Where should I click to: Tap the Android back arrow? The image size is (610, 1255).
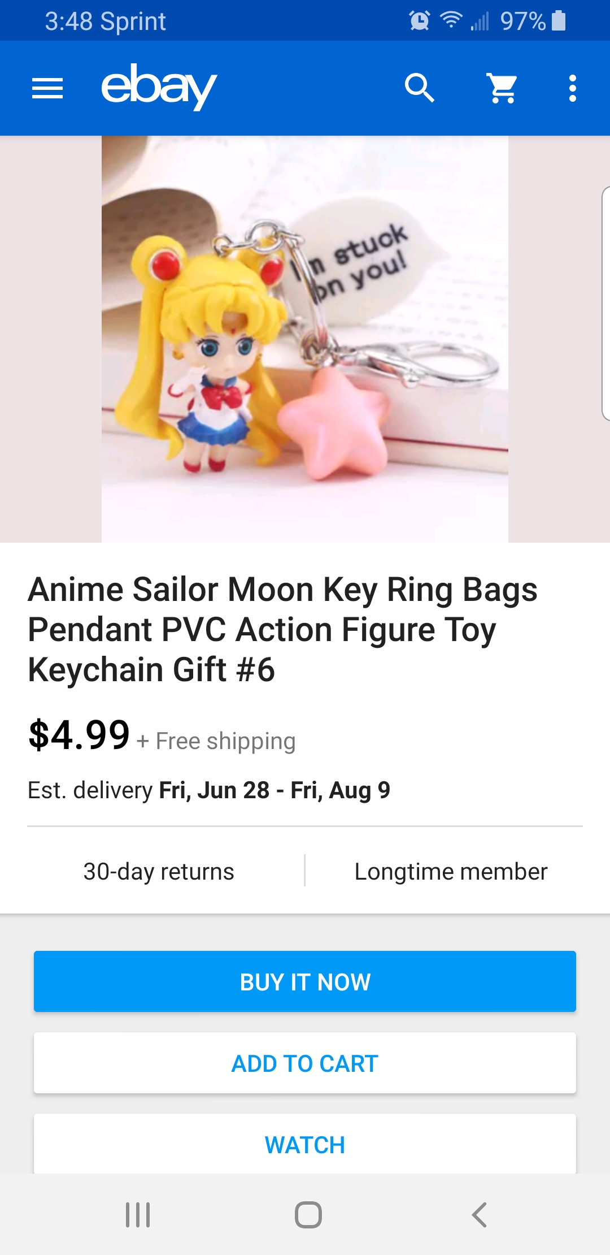[479, 1214]
